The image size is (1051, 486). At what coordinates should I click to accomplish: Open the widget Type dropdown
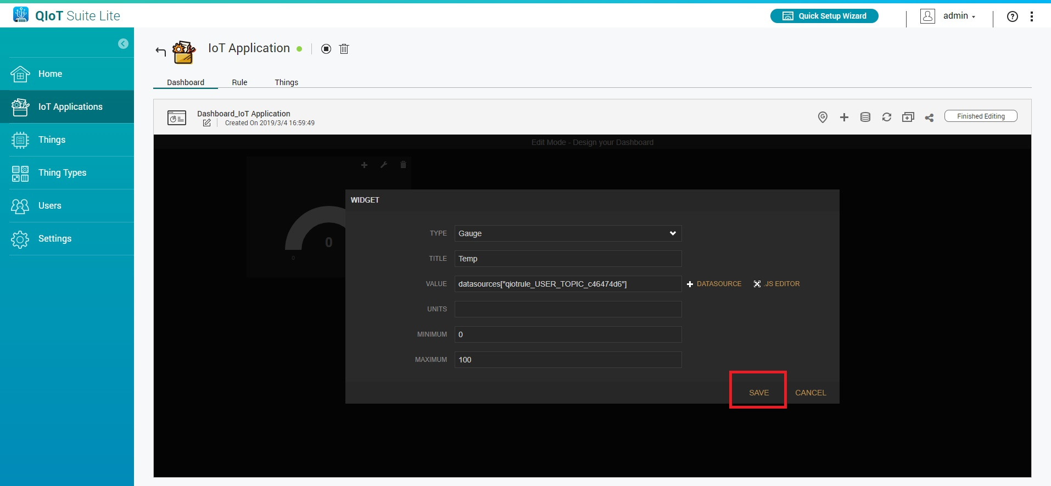click(x=568, y=233)
